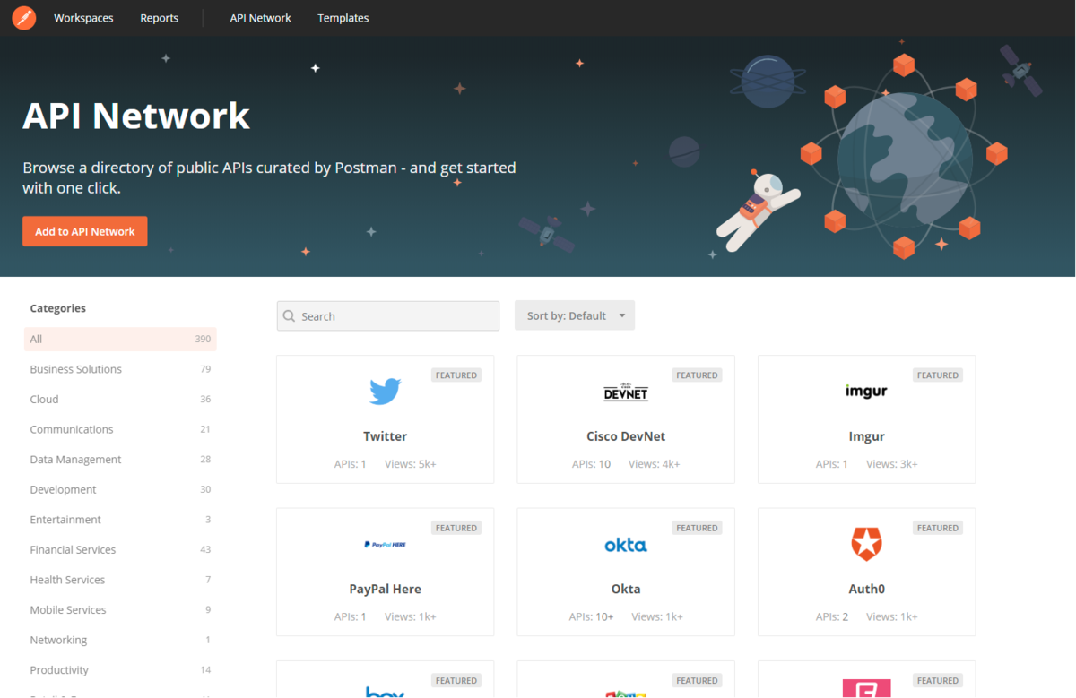This screenshot has width=1076, height=698.
Task: Click the FEATURED badge on Imgur card
Action: click(938, 375)
